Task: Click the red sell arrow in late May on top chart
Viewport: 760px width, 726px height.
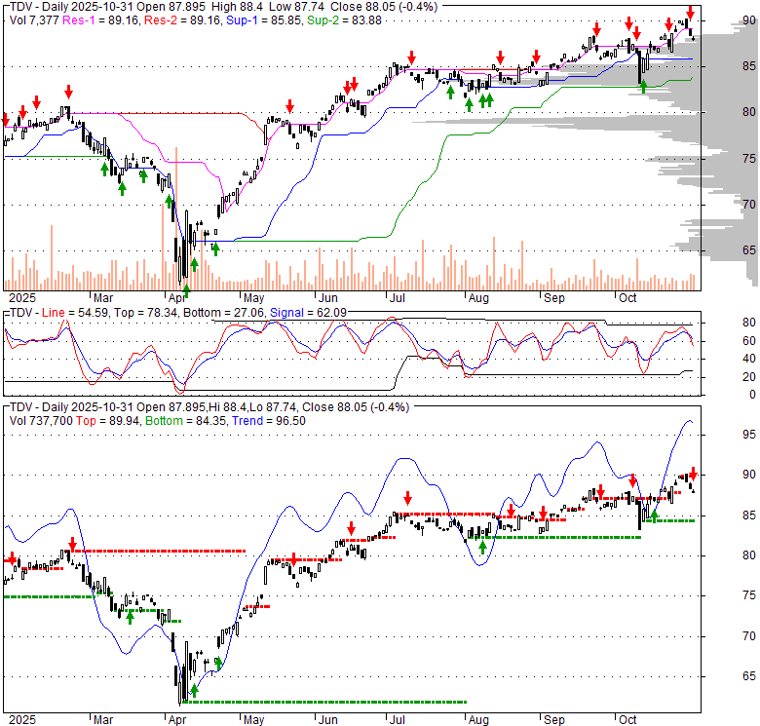Action: pyautogui.click(x=289, y=105)
